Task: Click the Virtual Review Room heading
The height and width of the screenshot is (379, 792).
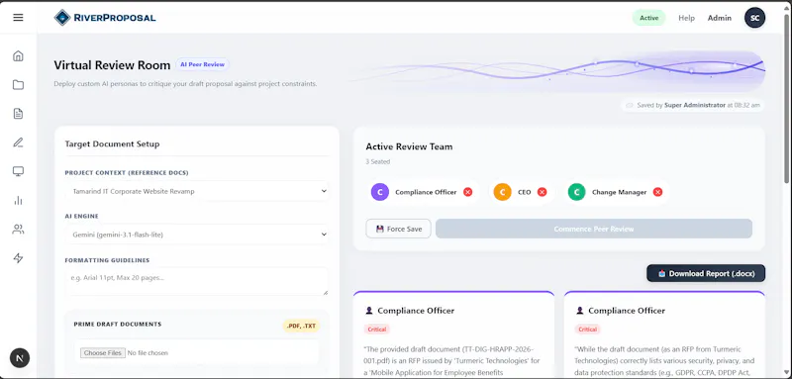Action: pos(112,65)
